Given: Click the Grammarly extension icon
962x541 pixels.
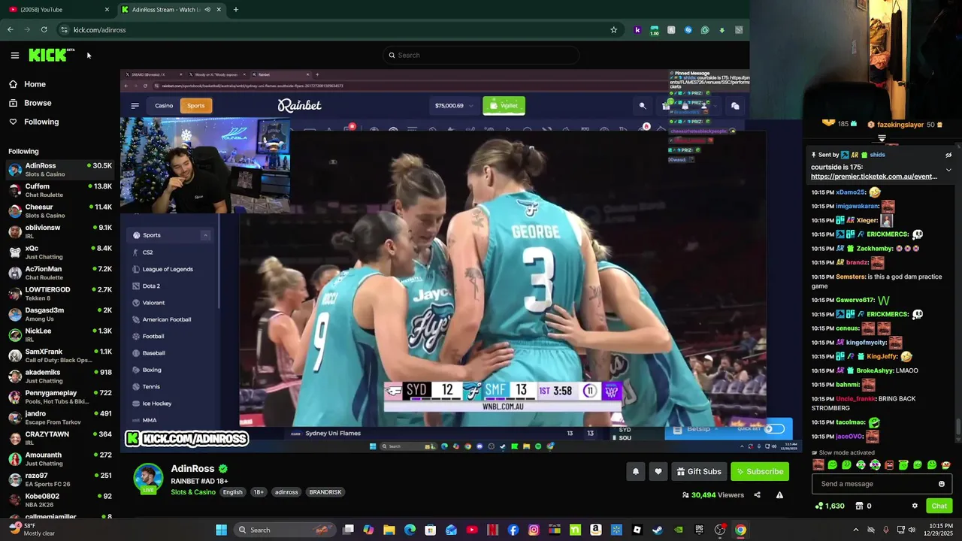Looking at the screenshot, I should pyautogui.click(x=705, y=30).
